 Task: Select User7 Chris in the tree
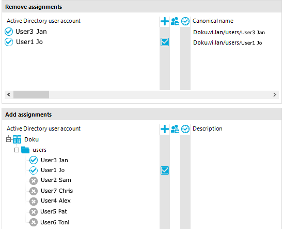[x=57, y=191]
